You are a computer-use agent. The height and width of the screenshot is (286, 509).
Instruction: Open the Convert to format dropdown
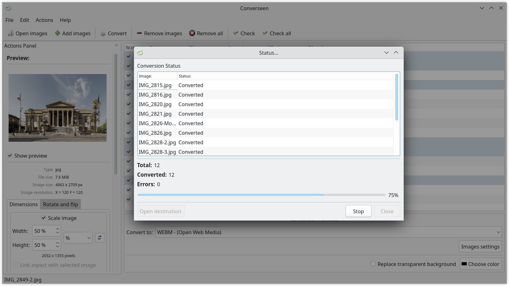498,232
